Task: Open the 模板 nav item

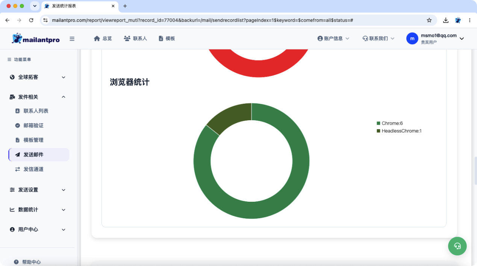Action: pyautogui.click(x=167, y=38)
